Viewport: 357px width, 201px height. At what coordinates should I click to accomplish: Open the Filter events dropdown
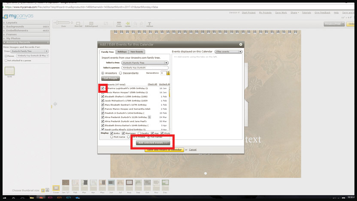[228, 52]
